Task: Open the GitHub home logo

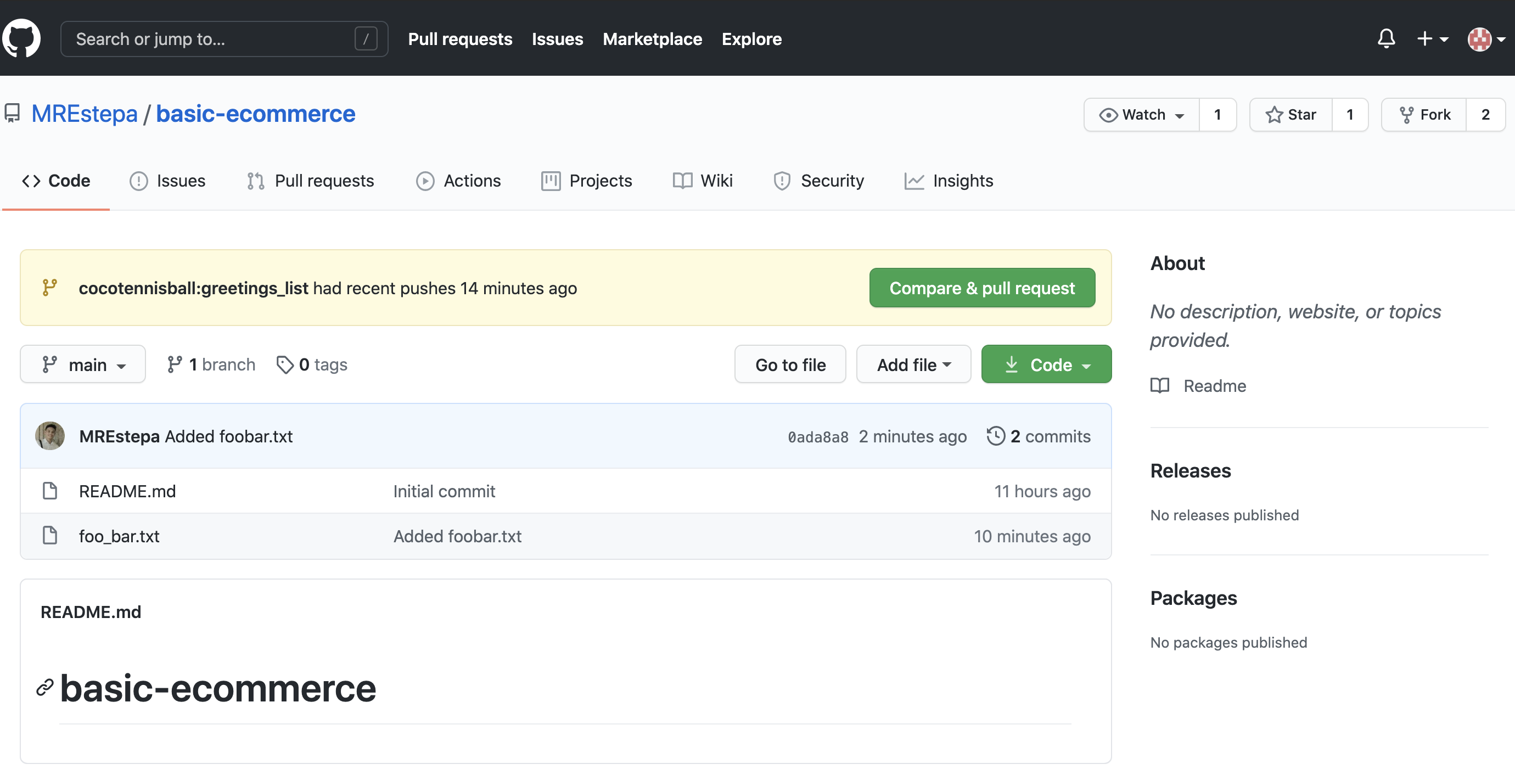Action: click(x=21, y=39)
